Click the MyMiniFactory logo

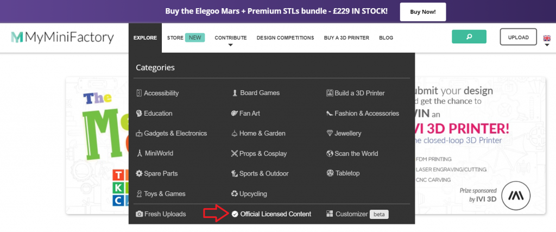pyautogui.click(x=62, y=37)
